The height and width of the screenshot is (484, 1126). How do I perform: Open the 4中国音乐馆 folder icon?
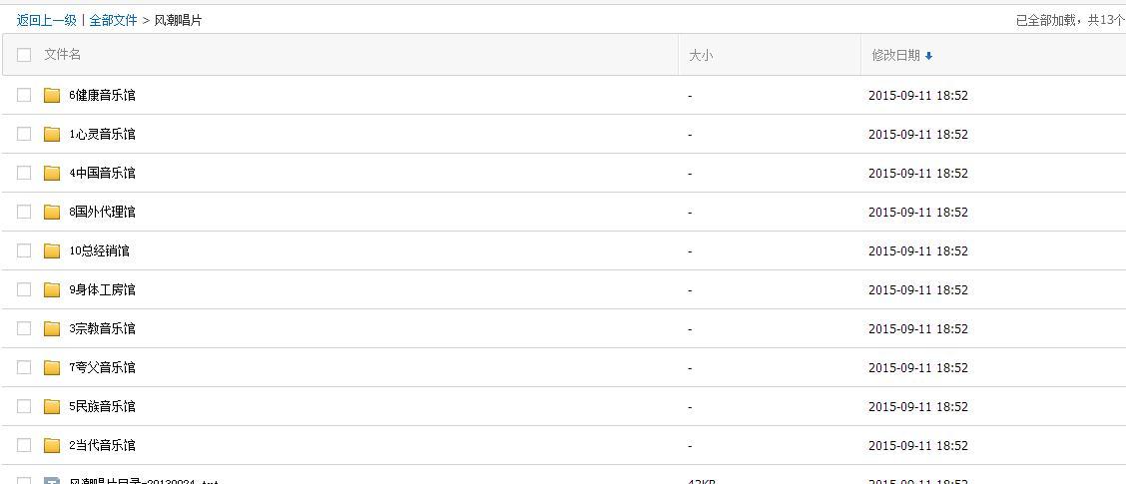52,173
